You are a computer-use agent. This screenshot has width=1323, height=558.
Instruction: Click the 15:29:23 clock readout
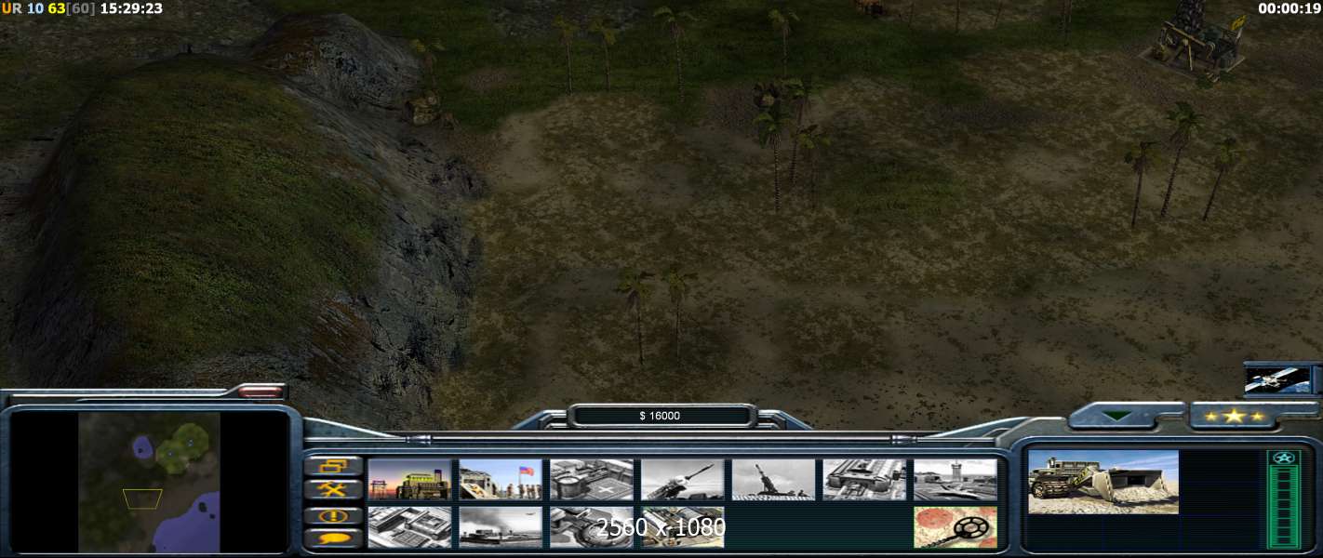click(131, 8)
